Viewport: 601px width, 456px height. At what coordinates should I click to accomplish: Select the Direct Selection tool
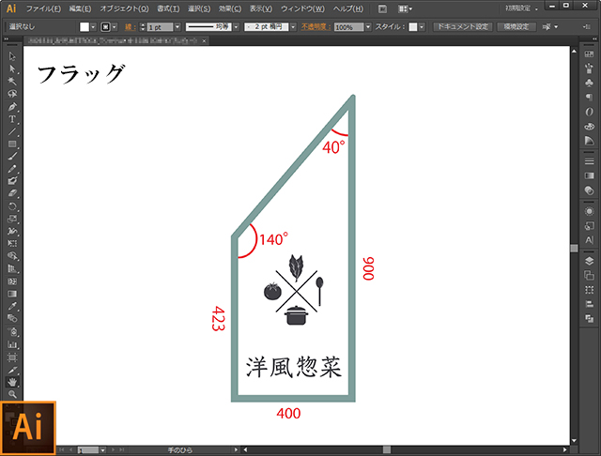tap(12, 68)
